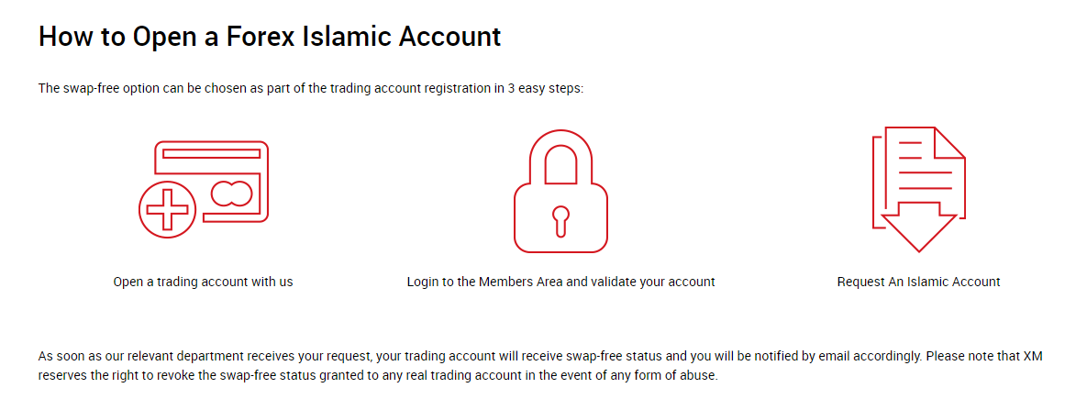Click the "XM" text in the paragraph
Screen dimensions: 1087x399
[1033, 357]
